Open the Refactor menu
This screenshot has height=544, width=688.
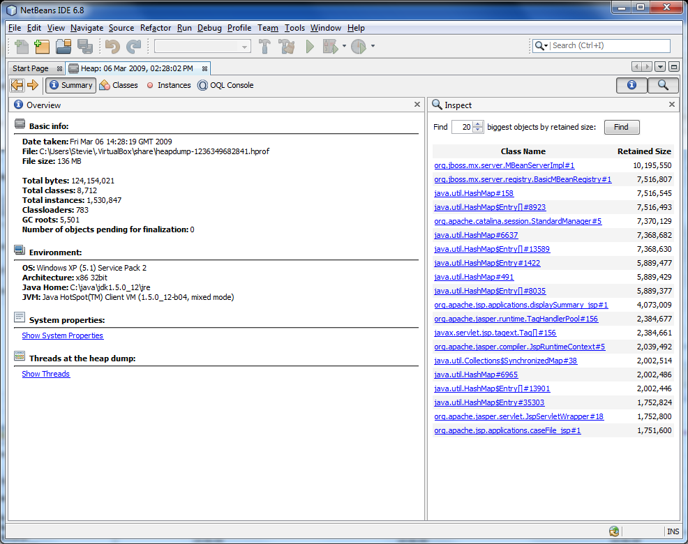tap(156, 28)
